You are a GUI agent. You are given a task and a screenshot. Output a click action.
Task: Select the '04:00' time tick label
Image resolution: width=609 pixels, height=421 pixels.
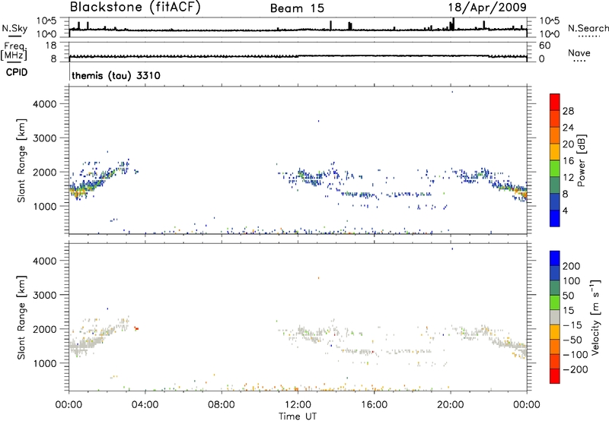[145, 405]
